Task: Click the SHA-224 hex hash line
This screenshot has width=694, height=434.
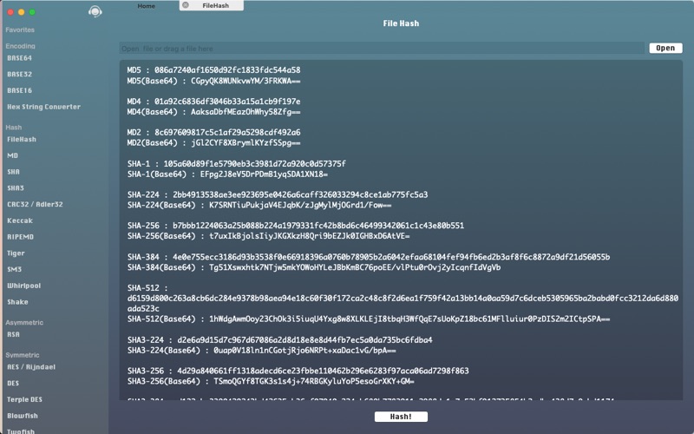Action: [278, 194]
